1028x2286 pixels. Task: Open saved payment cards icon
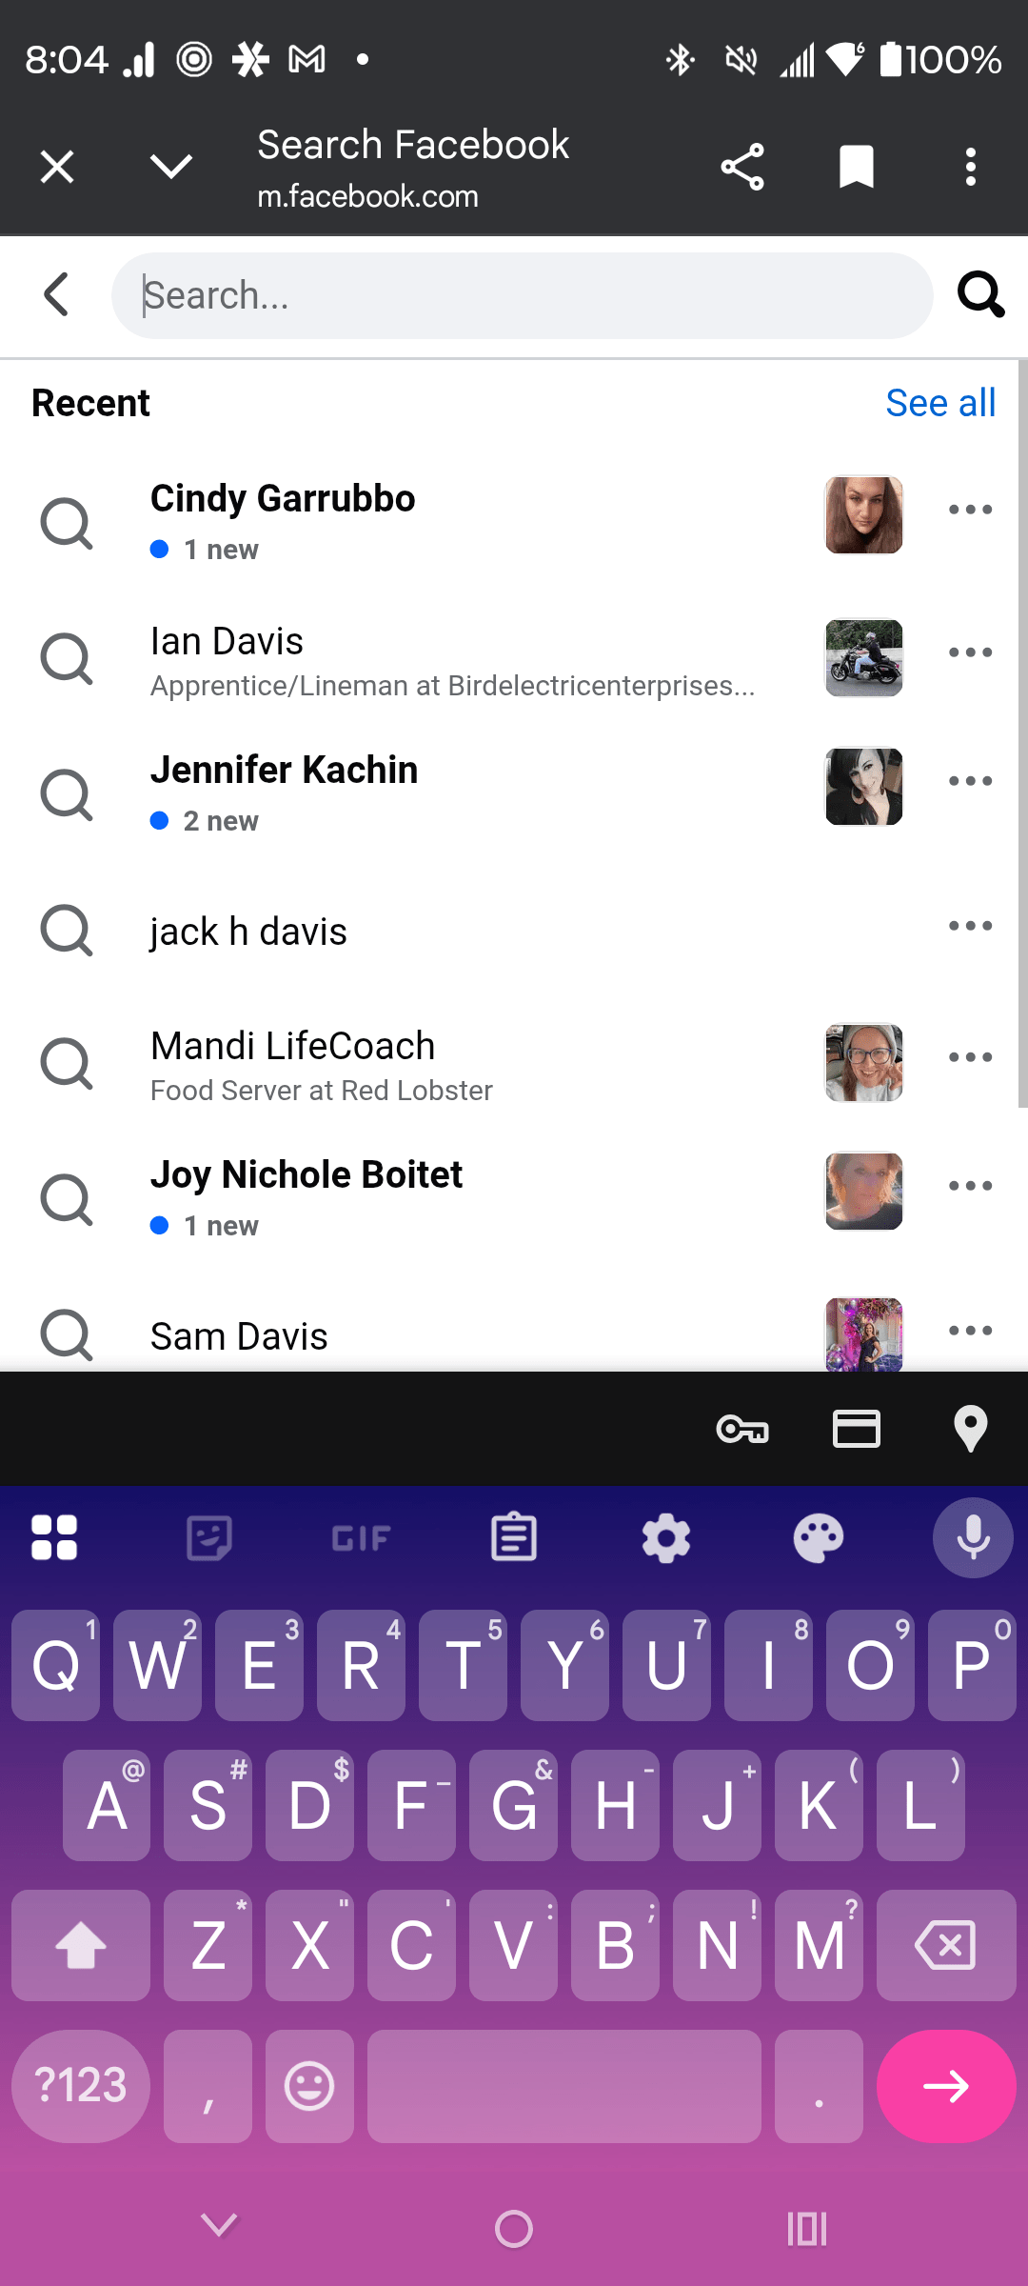856,1429
